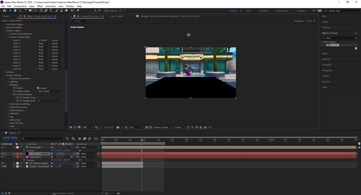Click the Show Channel RGB icon in viewer
This screenshot has height=195, width=361.
(126, 127)
